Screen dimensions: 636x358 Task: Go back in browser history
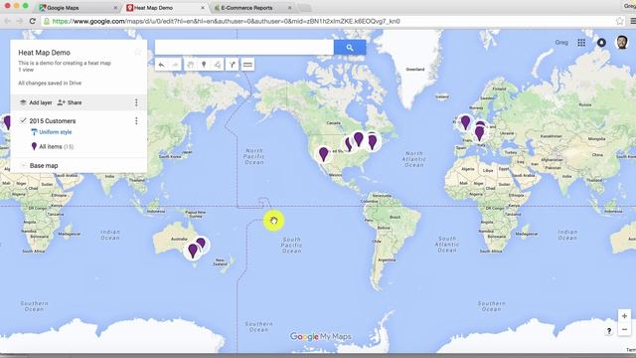click(7, 21)
